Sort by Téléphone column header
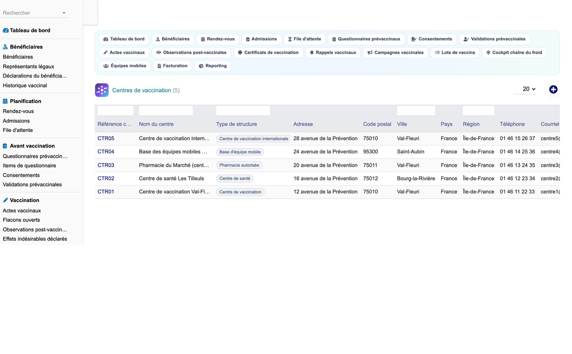Image resolution: width=572 pixels, height=354 pixels. [512, 124]
